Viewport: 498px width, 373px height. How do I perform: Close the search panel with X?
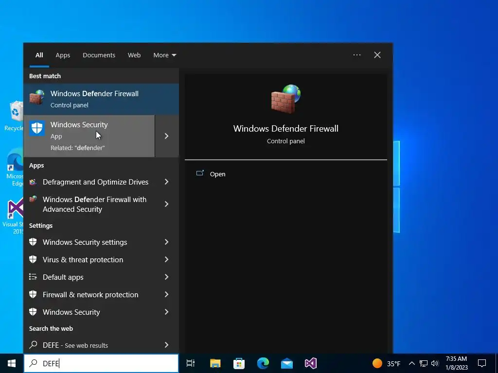pyautogui.click(x=377, y=55)
